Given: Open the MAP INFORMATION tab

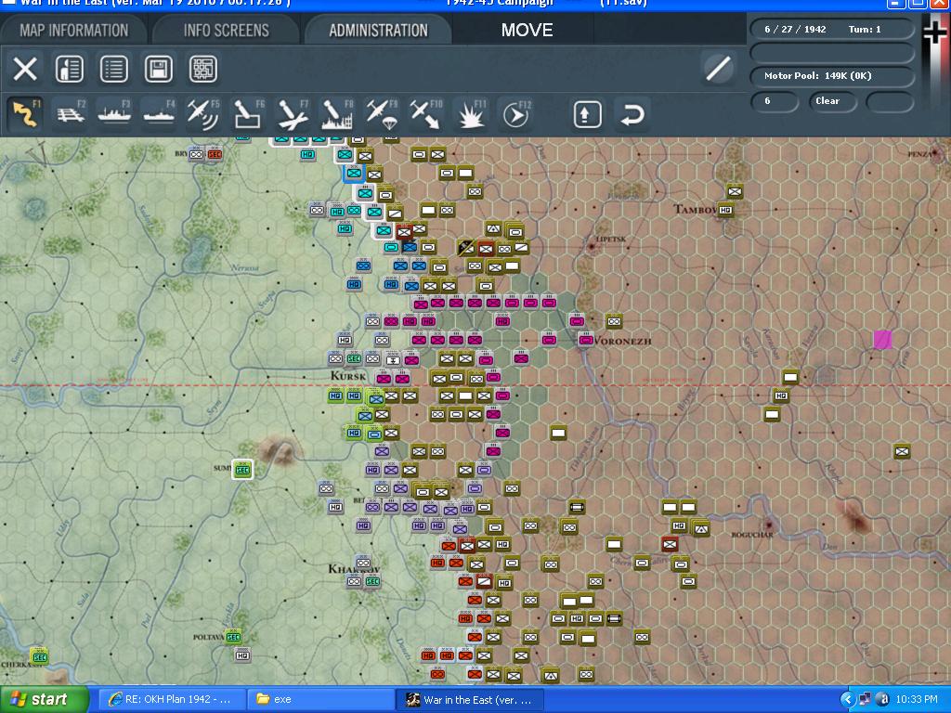Looking at the screenshot, I should (x=73, y=30).
